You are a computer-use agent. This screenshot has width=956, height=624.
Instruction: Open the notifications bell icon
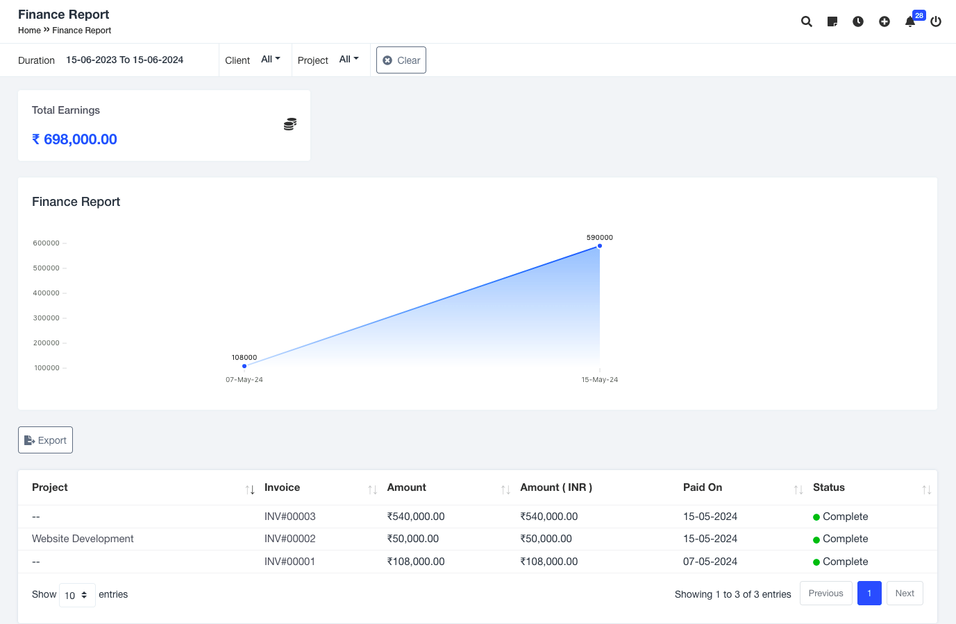pyautogui.click(x=910, y=21)
